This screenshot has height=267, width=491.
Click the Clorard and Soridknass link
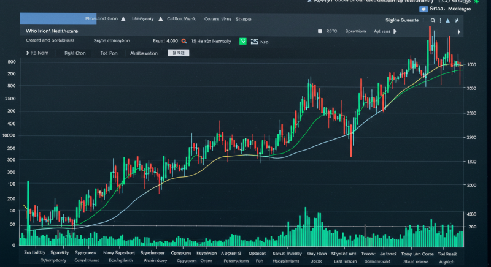click(x=50, y=40)
